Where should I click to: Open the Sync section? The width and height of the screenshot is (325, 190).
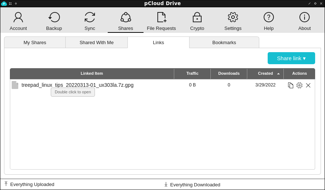pyautogui.click(x=90, y=21)
